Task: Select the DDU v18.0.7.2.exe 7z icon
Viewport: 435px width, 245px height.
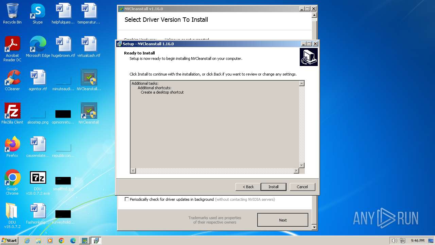Action: 38,182
